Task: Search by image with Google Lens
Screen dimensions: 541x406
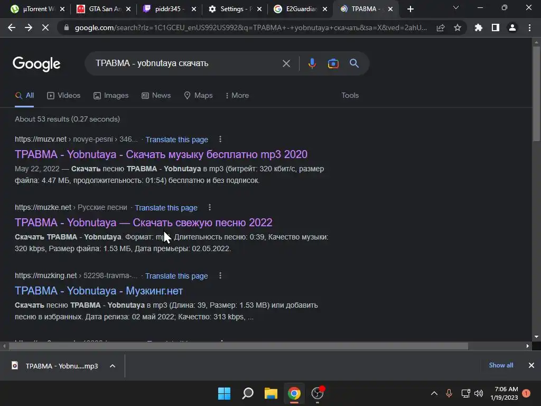Action: (x=333, y=63)
